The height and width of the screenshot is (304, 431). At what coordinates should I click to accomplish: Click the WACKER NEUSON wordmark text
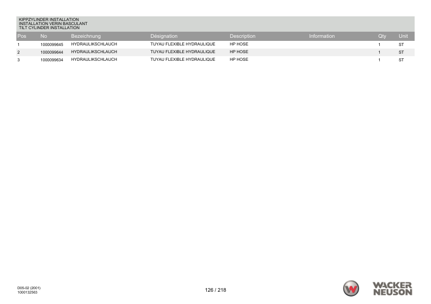pos(393,289)
